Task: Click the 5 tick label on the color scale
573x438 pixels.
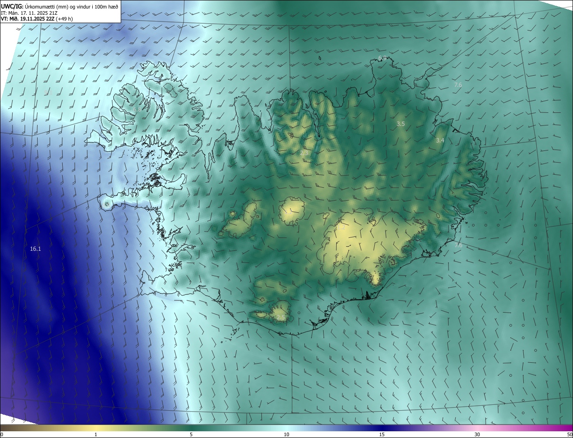Action: click(191, 434)
